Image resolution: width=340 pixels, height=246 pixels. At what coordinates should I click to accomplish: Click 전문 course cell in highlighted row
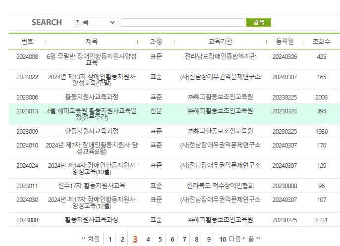156,111
